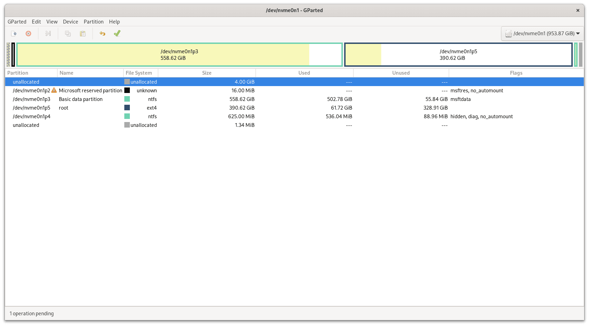The image size is (589, 326).
Task: Sort partitions by clicking Size column header
Action: point(207,73)
